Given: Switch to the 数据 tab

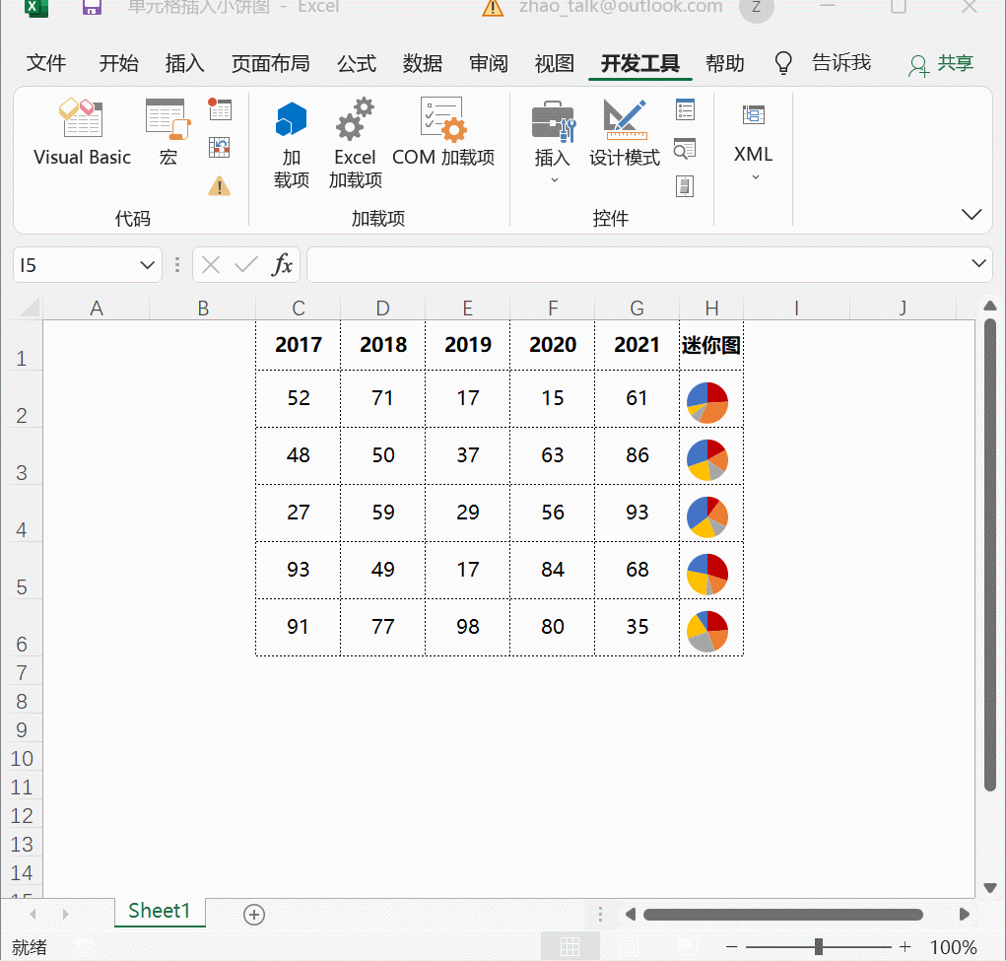Looking at the screenshot, I should (x=423, y=63).
